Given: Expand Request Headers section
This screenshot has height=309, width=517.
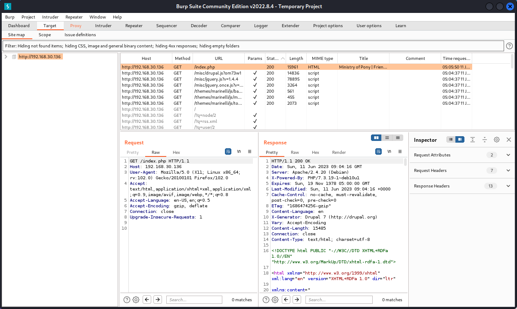Looking at the screenshot, I should [508, 171].
